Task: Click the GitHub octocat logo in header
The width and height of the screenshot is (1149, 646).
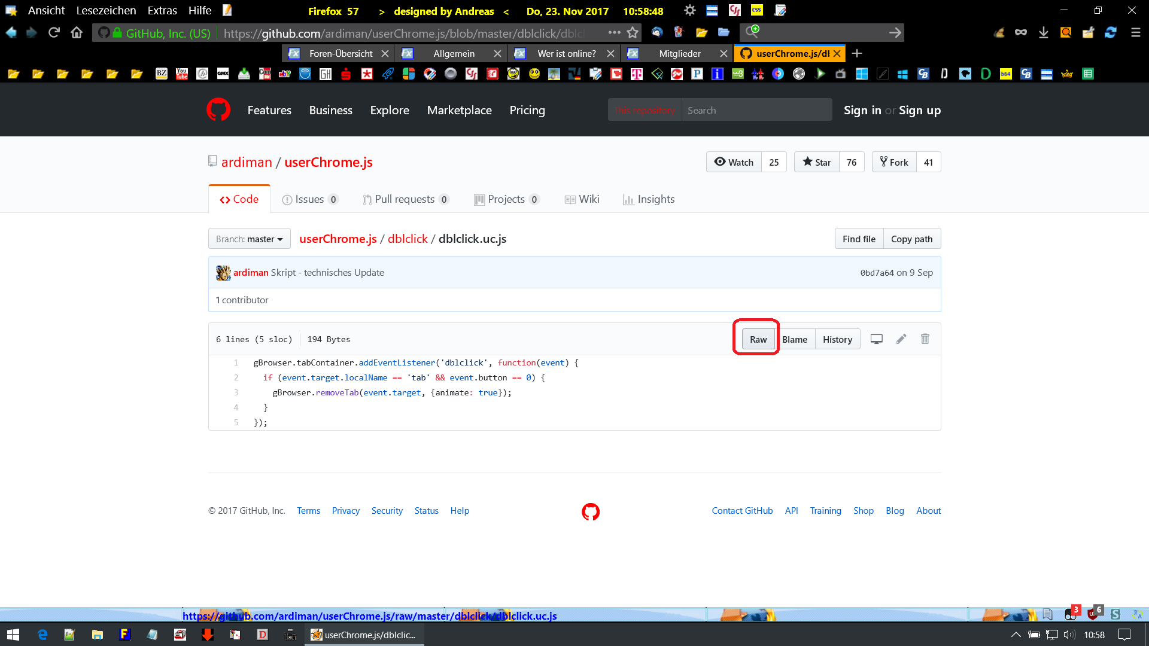Action: (218, 110)
